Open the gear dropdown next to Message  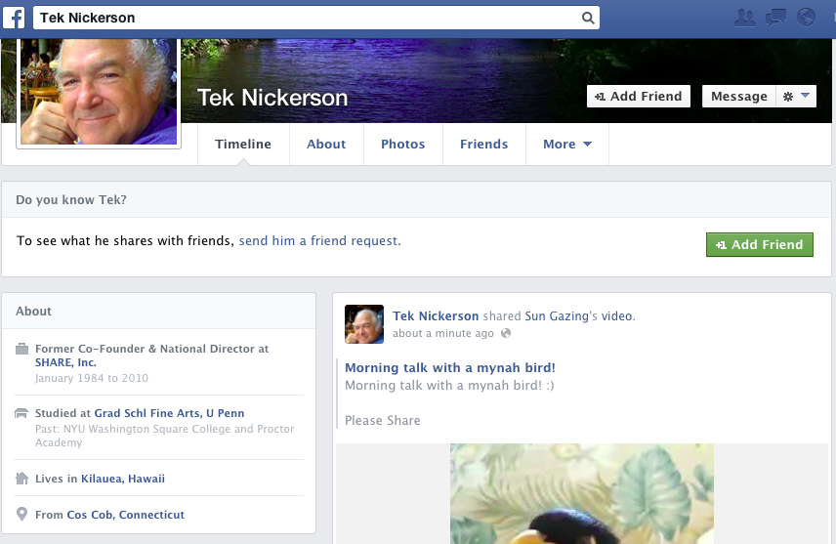796,96
